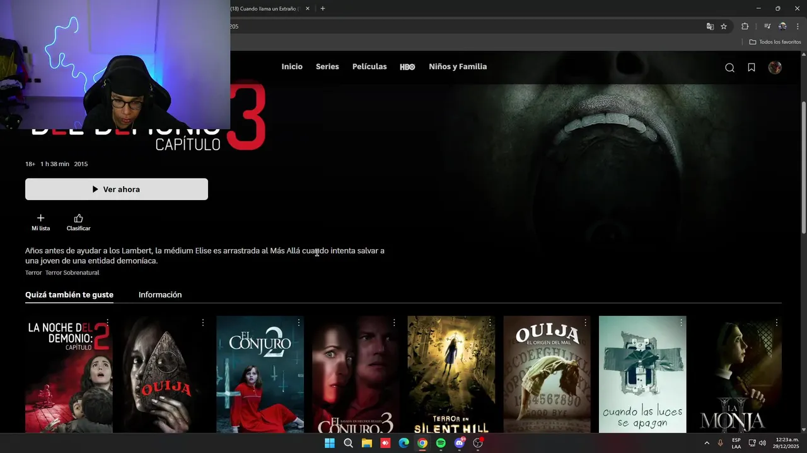Open Ouija El Origen del Mal poster

click(547, 374)
